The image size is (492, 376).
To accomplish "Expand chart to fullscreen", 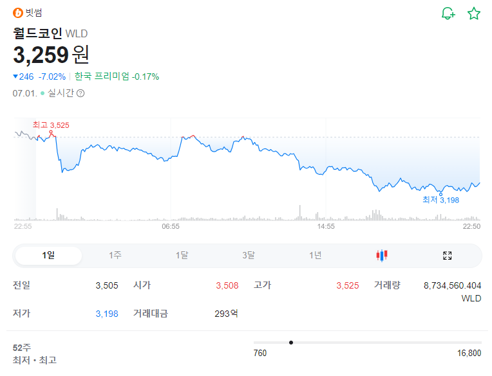I will click(x=447, y=255).
